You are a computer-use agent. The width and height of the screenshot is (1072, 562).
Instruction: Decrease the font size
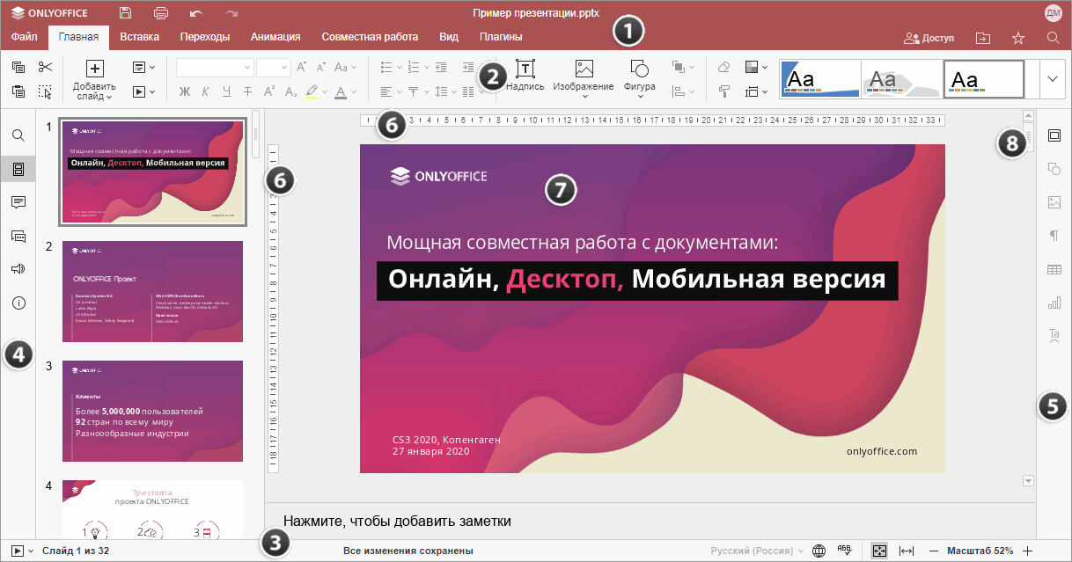321,67
